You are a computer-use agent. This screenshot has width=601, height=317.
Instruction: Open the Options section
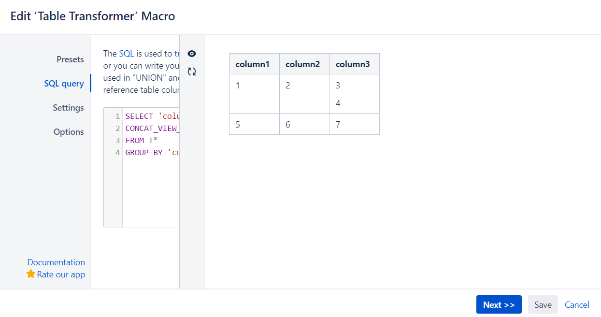[x=69, y=131]
